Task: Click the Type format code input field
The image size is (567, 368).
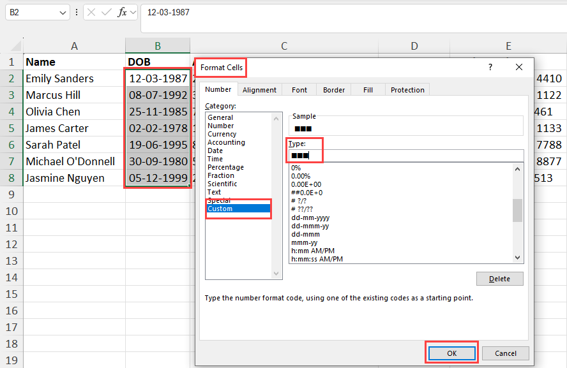Action: pos(405,156)
